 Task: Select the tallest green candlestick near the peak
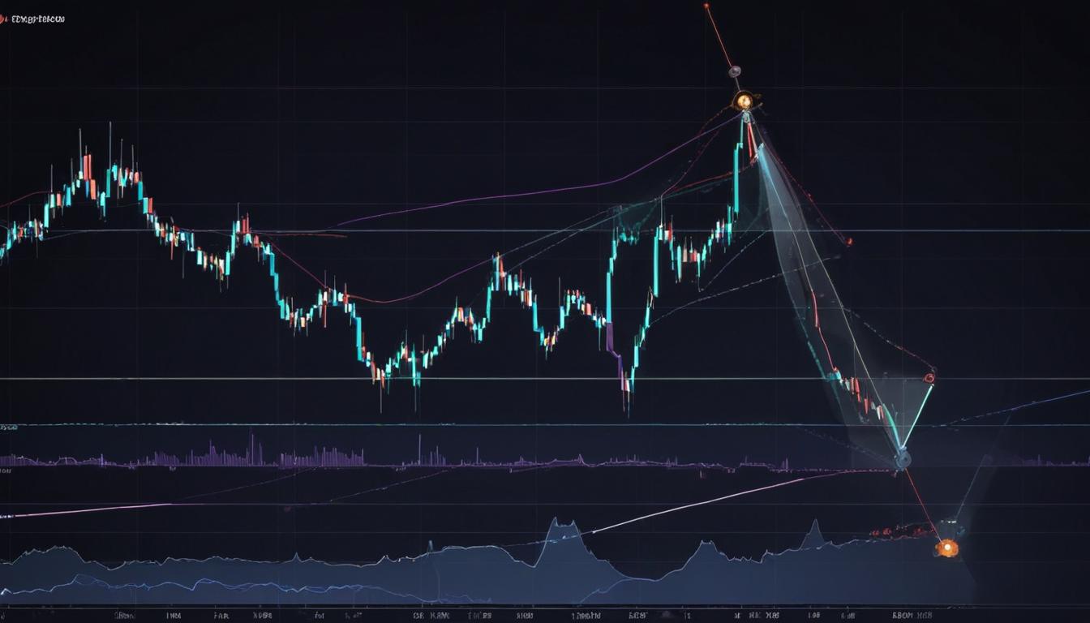[x=736, y=178]
